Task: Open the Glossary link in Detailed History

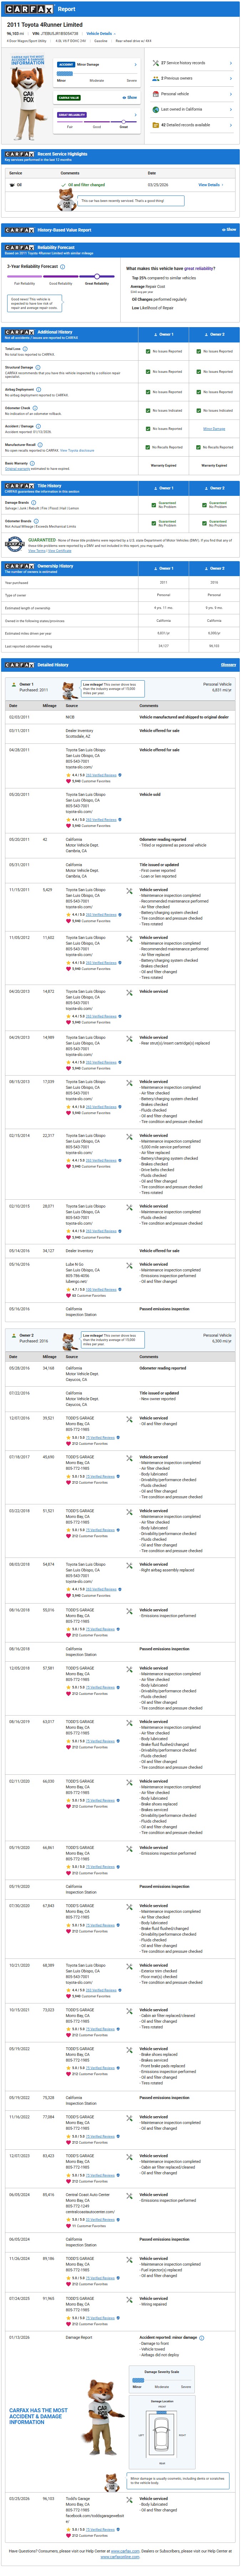Action: tap(228, 665)
